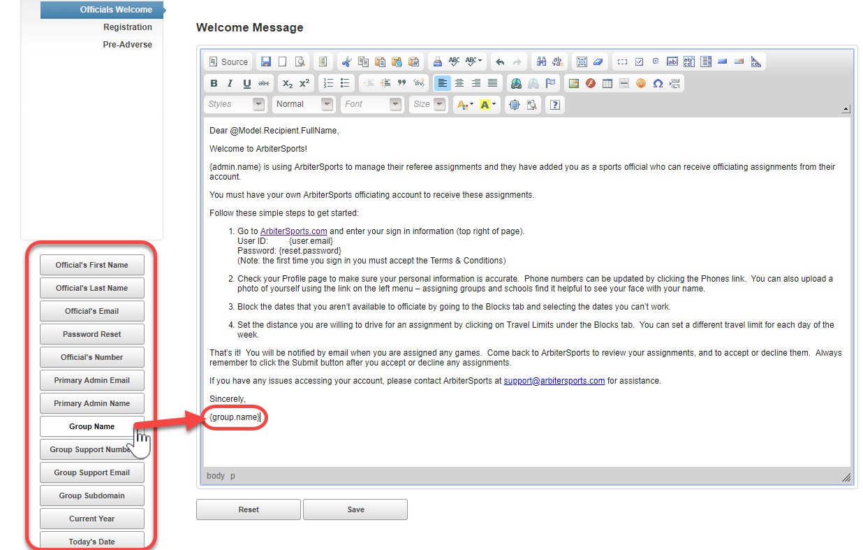
Task: Toggle Underline formatting
Action: pos(247,83)
